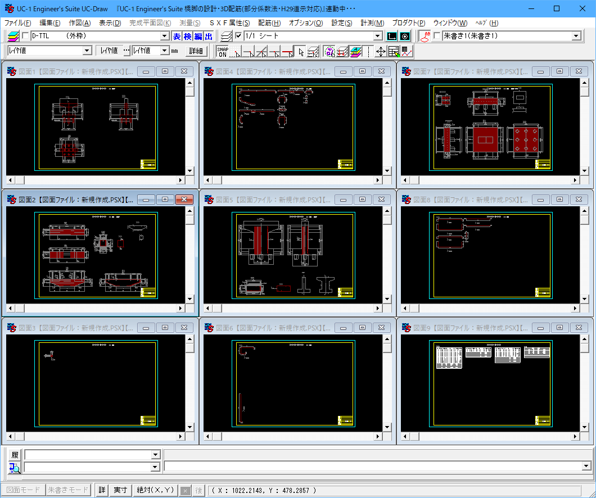
Task: Open the 朱書き1 annotation dropdown
Action: (576, 36)
